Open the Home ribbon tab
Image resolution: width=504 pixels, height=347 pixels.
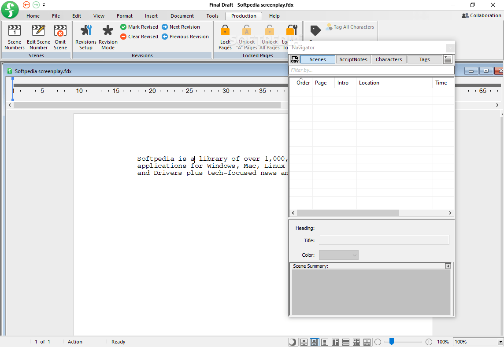33,16
